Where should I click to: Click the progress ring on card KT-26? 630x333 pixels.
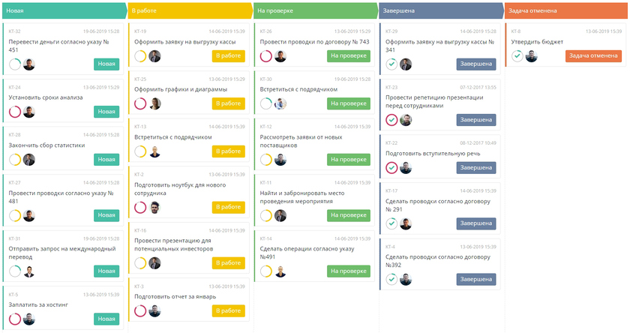pos(266,56)
